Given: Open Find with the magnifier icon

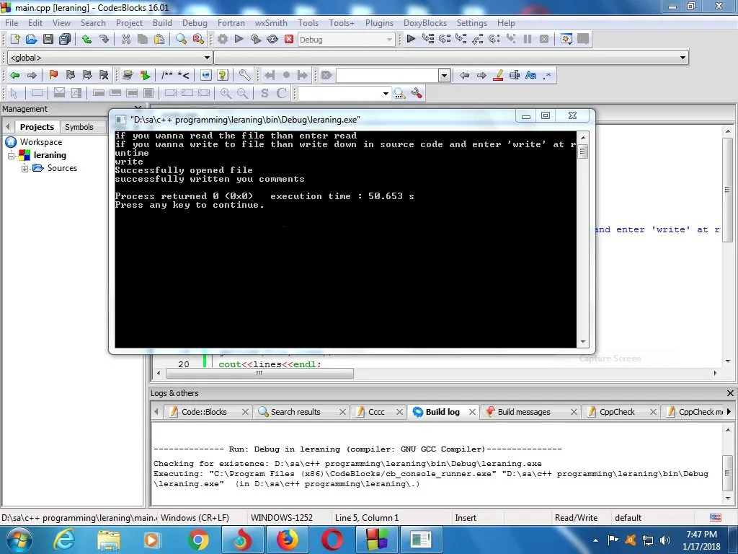Looking at the screenshot, I should click(181, 39).
